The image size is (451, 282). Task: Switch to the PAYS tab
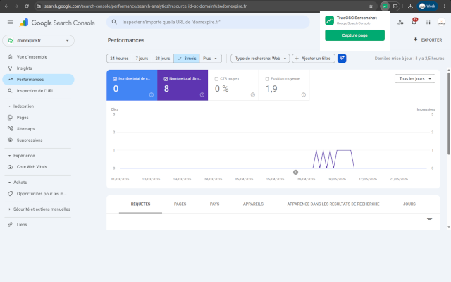pyautogui.click(x=214, y=204)
